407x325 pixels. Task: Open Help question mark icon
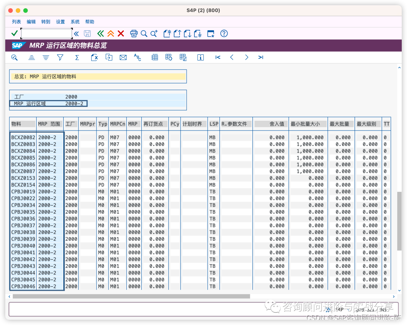click(x=224, y=34)
